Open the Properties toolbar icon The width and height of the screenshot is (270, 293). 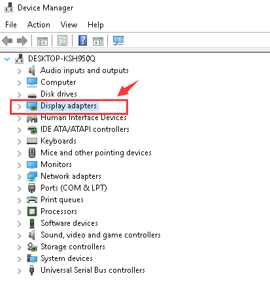tap(62, 40)
